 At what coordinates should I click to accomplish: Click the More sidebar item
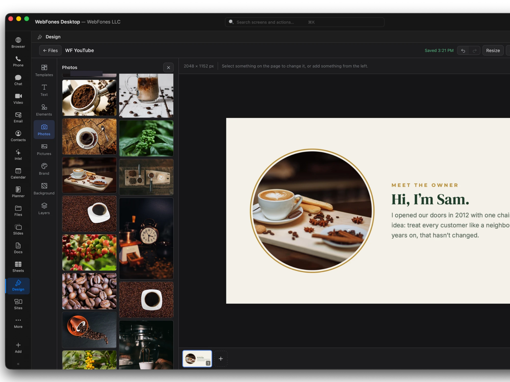(18, 323)
